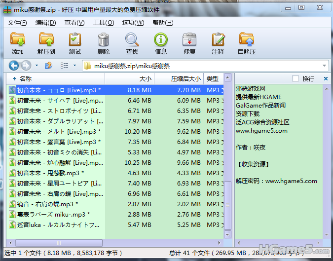Viewport: 333px width, 261px height.
Task: Open the view mode dropdown arrow
Action: [74, 66]
